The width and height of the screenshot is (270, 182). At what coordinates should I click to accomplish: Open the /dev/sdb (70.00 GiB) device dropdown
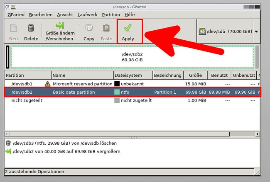tap(256, 32)
